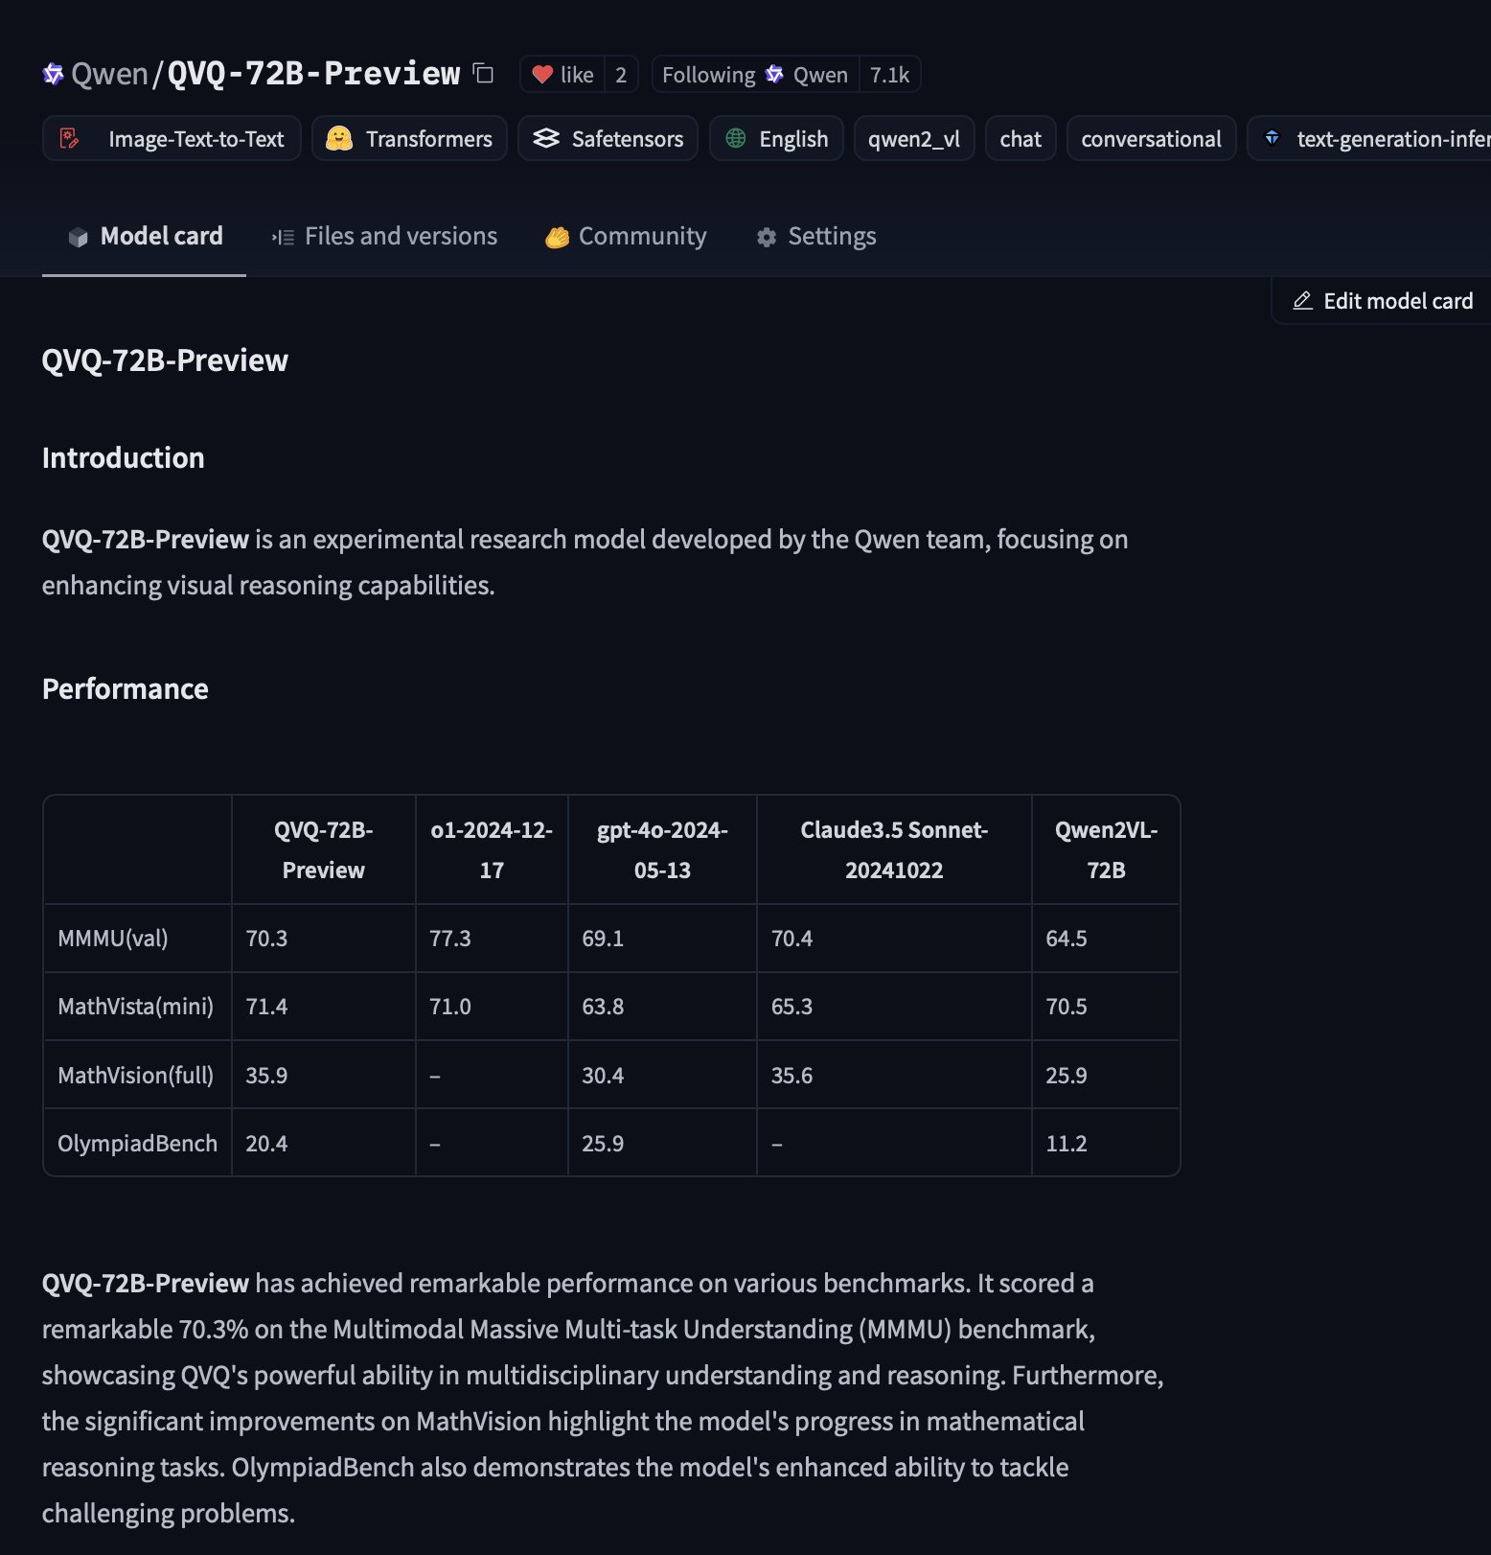Screen dimensions: 1491x1555
Task: Copy model name with the copy icon
Action: (484, 74)
